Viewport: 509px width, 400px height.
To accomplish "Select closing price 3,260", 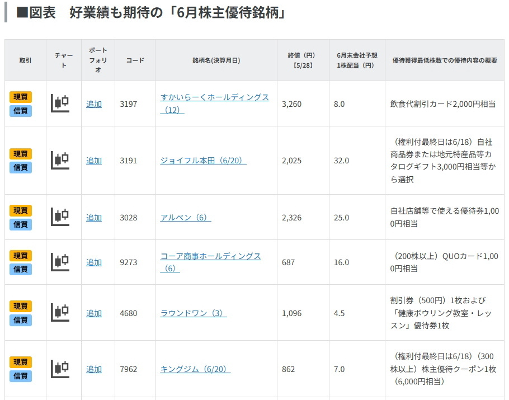I will pyautogui.click(x=291, y=104).
